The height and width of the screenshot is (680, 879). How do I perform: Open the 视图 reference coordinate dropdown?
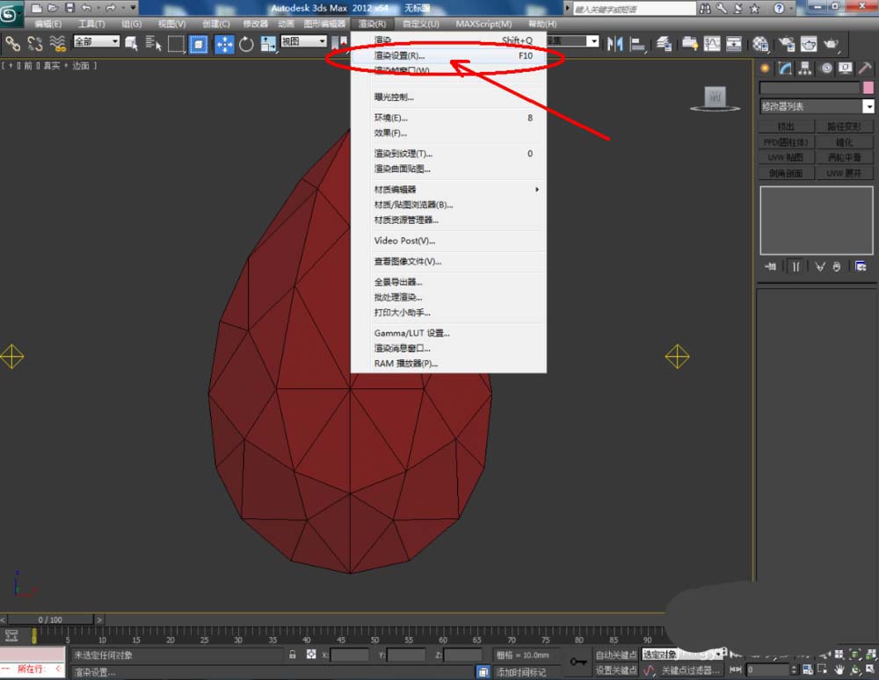303,41
